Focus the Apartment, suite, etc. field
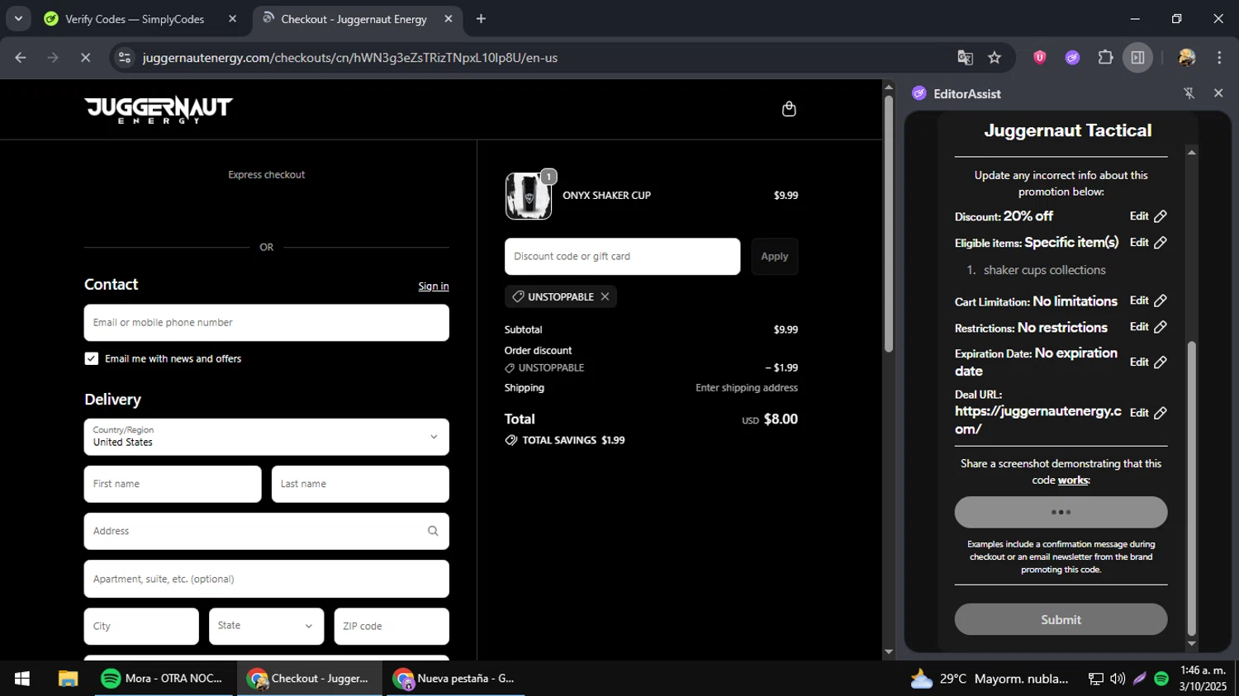This screenshot has width=1239, height=696. coord(267,579)
